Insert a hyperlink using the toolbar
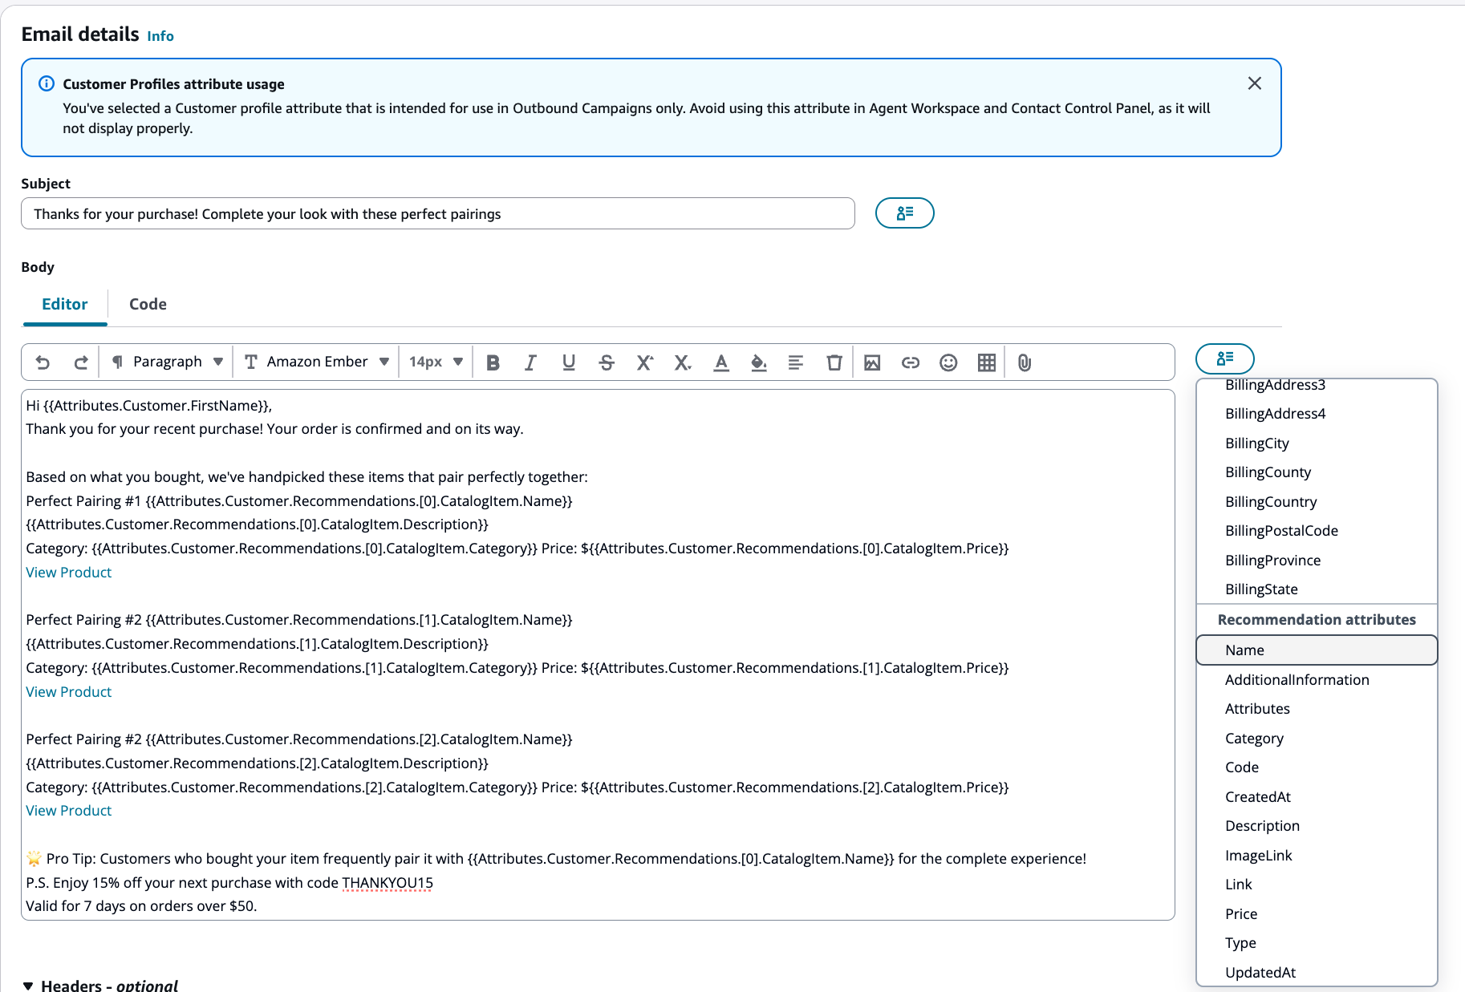Image resolution: width=1465 pixels, height=992 pixels. pos(910,362)
